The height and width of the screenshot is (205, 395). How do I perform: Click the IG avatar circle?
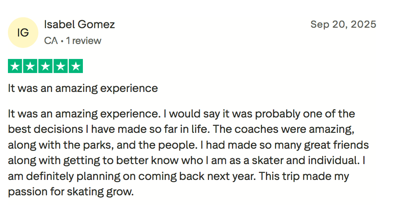[x=23, y=33]
